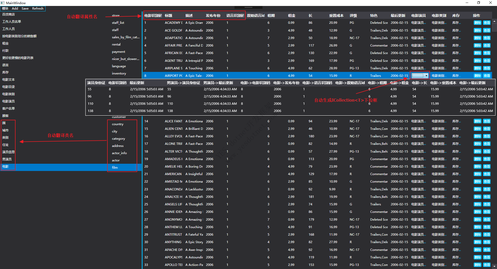
Task: Select the city list entry
Action: (x=115, y=131)
